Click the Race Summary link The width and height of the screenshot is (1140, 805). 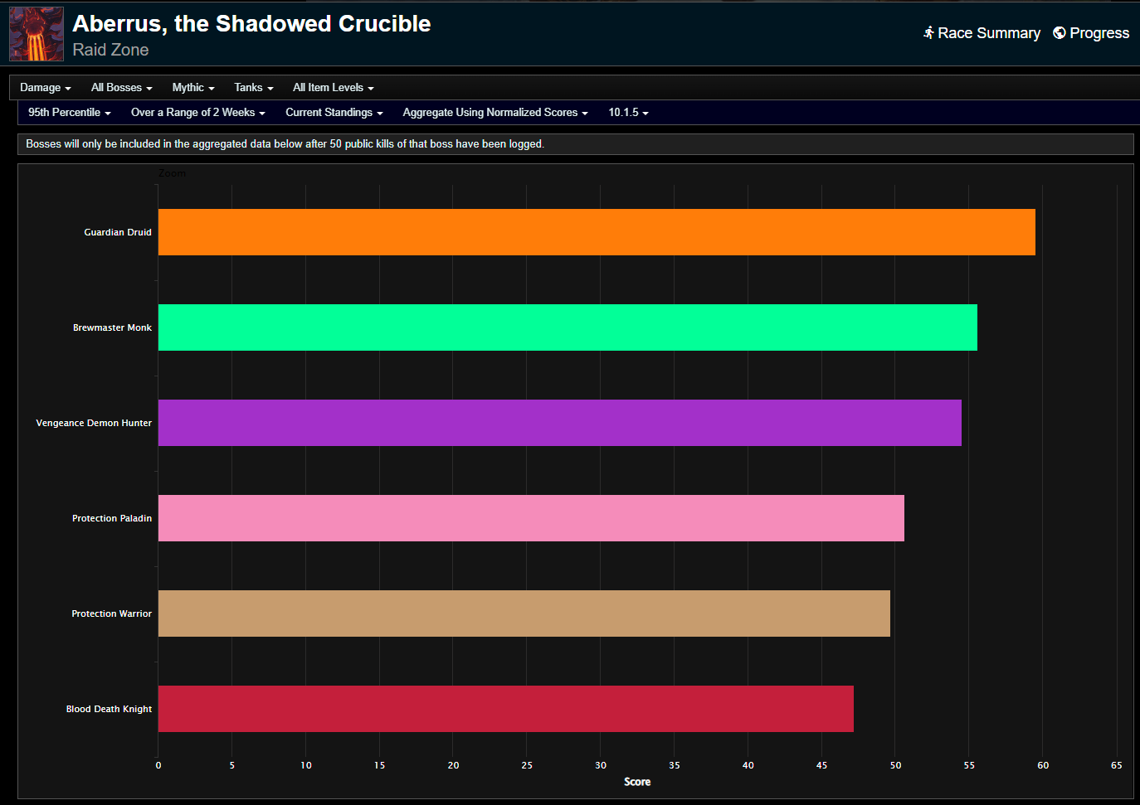989,33
